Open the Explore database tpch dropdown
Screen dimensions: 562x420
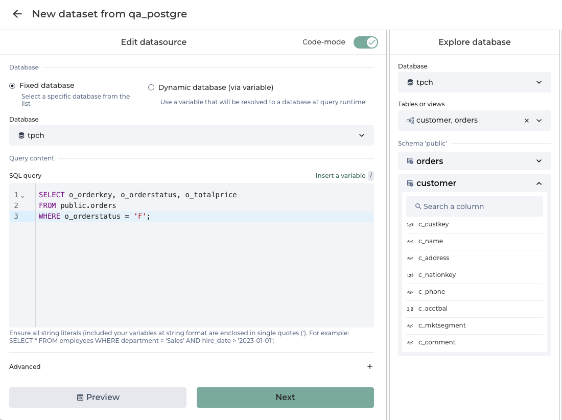pyautogui.click(x=474, y=82)
